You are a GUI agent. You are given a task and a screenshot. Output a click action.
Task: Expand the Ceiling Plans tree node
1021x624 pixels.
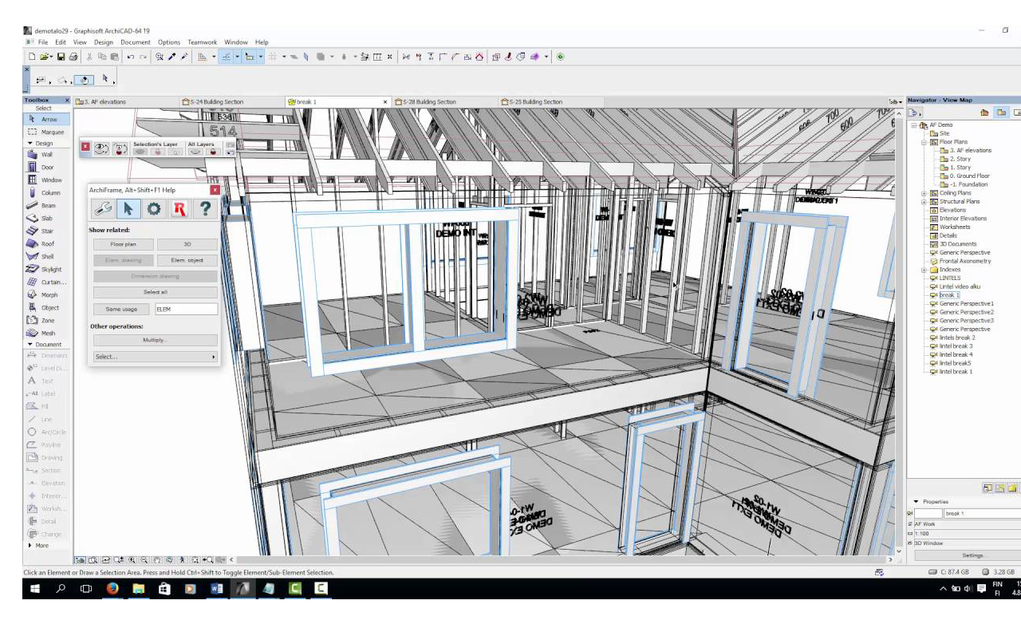(924, 193)
